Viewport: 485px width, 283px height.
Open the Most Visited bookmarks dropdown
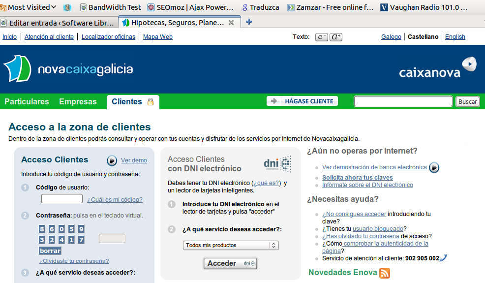29,7
